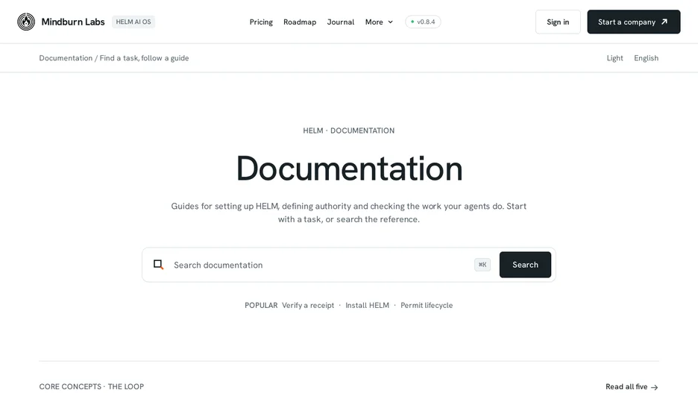Click the large Documentation heading
698x393 pixels.
point(349,169)
